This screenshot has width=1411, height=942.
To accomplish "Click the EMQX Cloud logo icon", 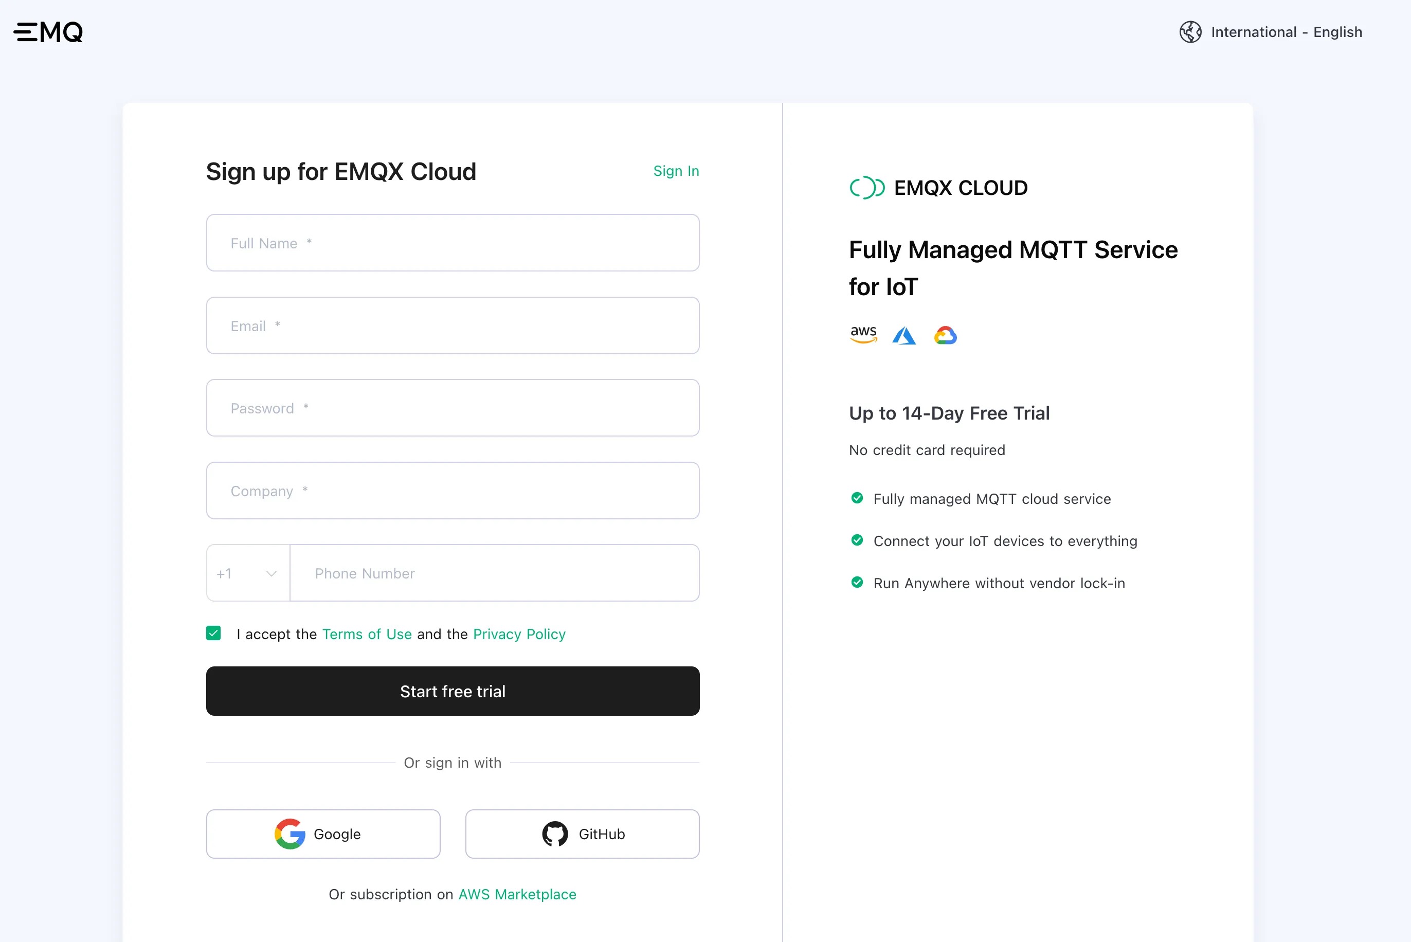I will pyautogui.click(x=867, y=187).
